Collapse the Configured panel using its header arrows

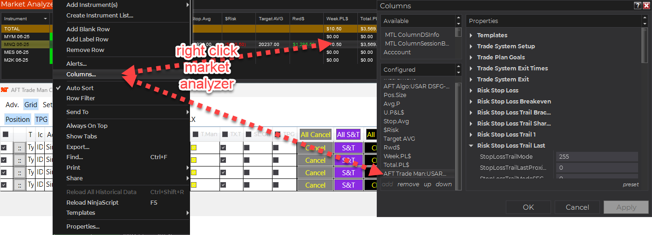click(x=458, y=69)
